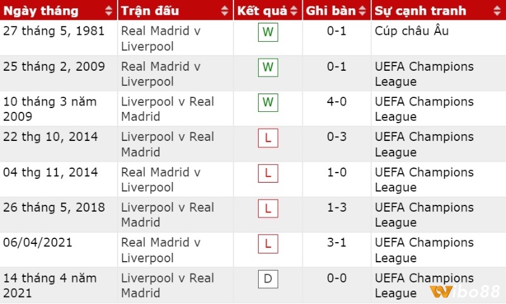Click the sort arrows next to Ghi bàn
The height and width of the screenshot is (304, 506).
362,11
